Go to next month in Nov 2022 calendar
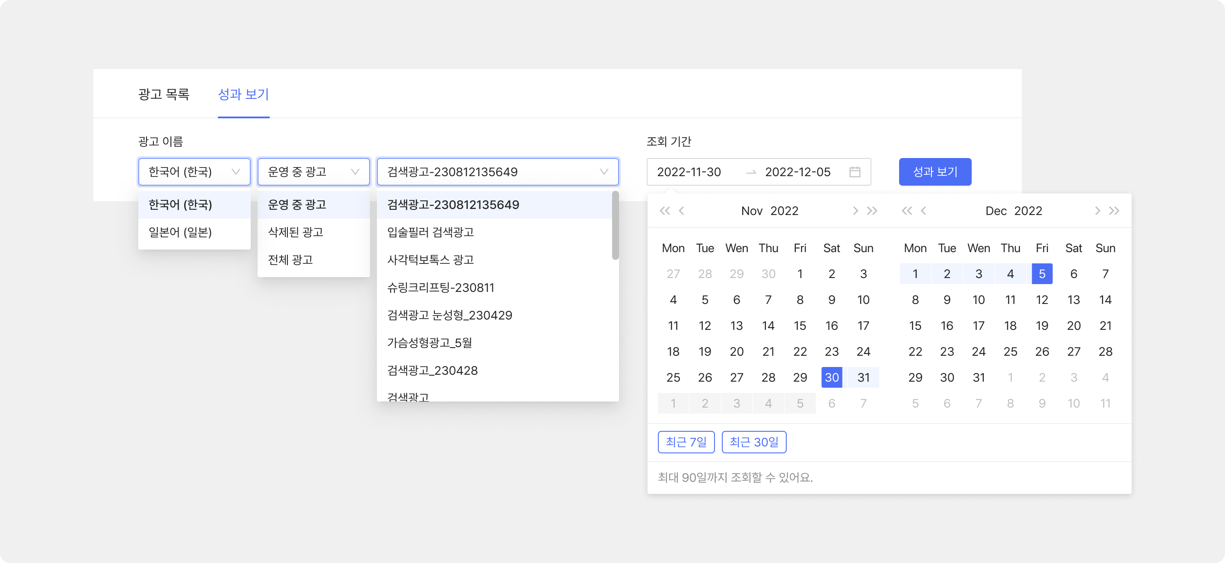The height and width of the screenshot is (563, 1225). pos(855,211)
